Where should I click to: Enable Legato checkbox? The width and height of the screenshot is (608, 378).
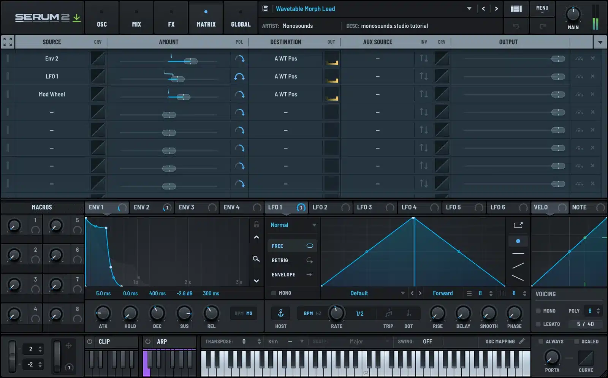coord(538,324)
